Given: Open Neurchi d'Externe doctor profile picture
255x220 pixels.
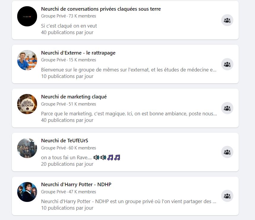Looking at the screenshot, I should tap(27, 60).
